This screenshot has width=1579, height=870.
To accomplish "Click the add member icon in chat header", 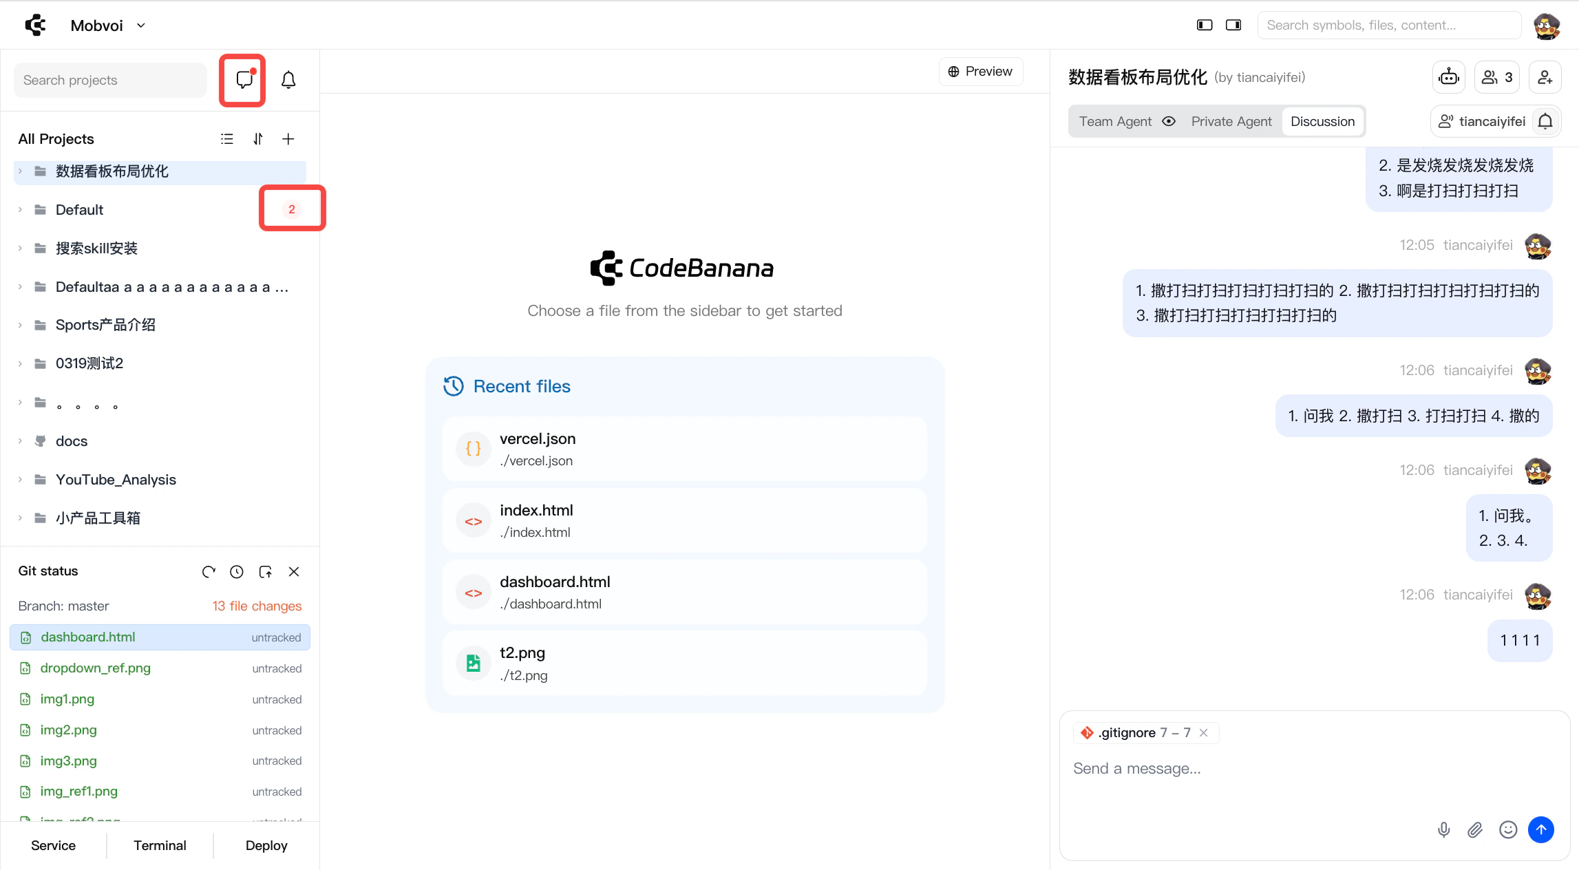I will [x=1545, y=77].
